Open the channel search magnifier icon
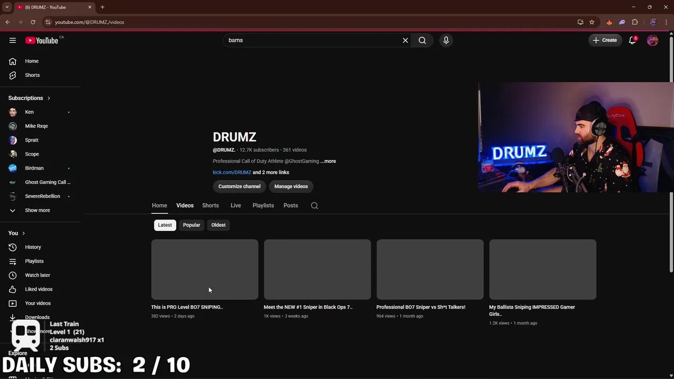This screenshot has width=674, height=379. 314,205
